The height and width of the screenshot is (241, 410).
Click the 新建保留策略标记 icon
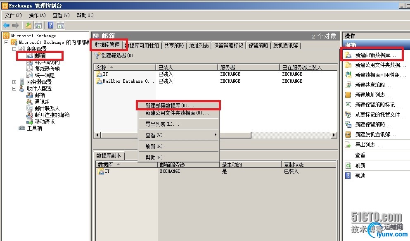click(x=348, y=105)
